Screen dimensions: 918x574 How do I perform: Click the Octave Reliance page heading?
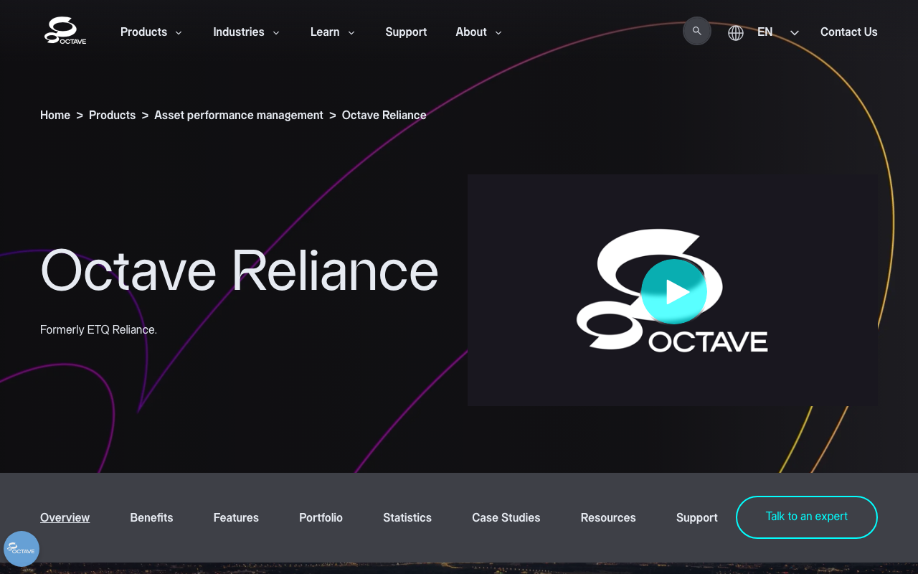[x=240, y=270]
